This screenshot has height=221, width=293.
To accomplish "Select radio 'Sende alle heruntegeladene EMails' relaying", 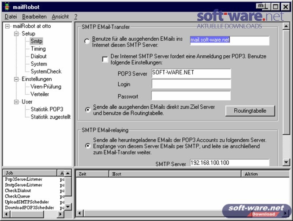I will (88, 145).
